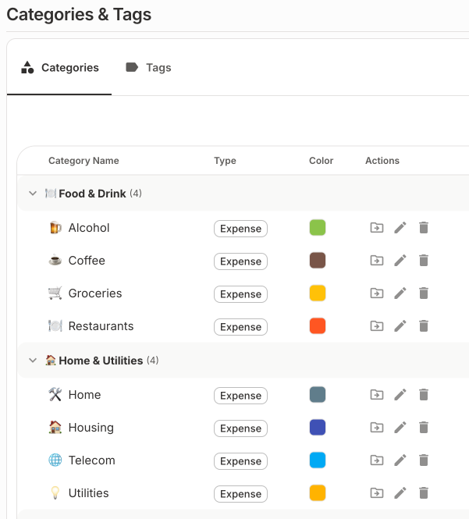469x519 pixels.
Task: Delete the Home category via trash icon
Action: pyautogui.click(x=424, y=395)
